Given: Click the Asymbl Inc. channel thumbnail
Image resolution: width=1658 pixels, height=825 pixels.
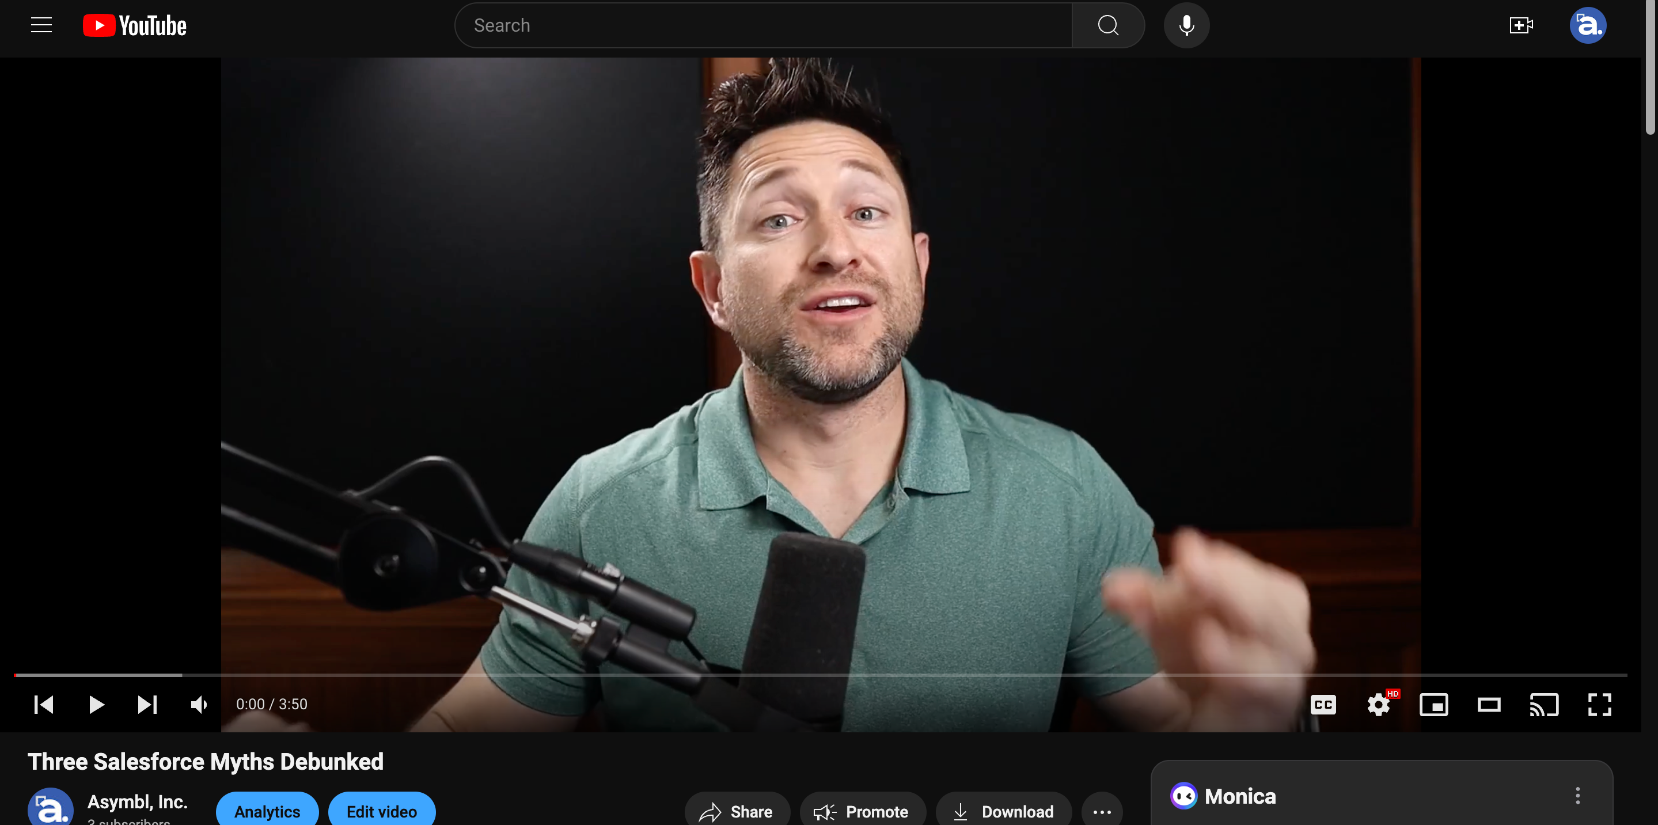Looking at the screenshot, I should [x=50, y=807].
